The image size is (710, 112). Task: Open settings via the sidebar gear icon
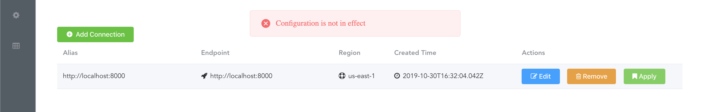tap(16, 15)
